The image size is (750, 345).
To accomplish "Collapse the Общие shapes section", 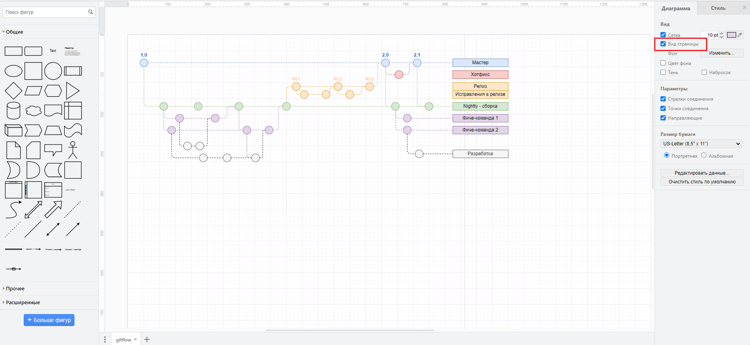I will tap(49, 32).
